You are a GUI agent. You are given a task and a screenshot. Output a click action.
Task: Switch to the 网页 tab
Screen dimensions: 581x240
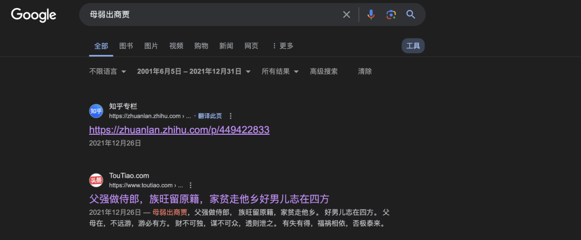coord(251,46)
